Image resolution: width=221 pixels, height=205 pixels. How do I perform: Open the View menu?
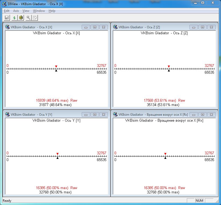(26, 11)
